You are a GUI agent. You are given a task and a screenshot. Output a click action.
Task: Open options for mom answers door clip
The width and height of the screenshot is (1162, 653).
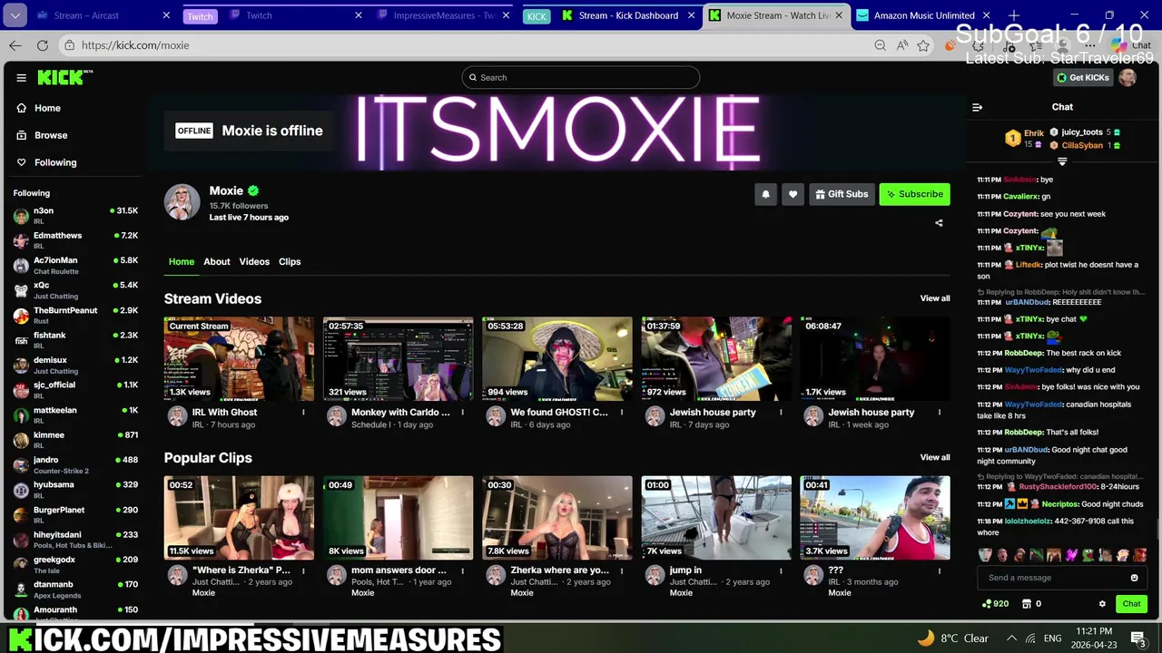(x=462, y=571)
